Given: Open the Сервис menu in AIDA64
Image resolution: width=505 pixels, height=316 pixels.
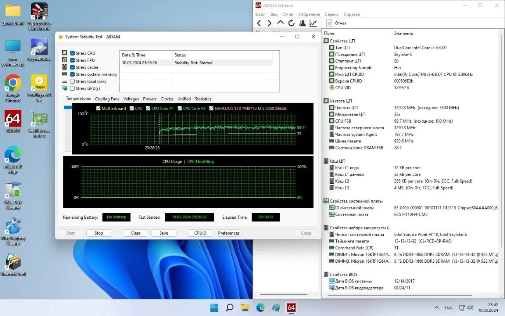Looking at the screenshot, I should point(331,14).
